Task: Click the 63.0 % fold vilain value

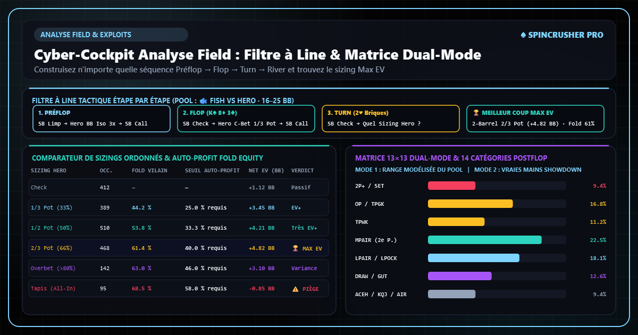Action: (x=141, y=269)
